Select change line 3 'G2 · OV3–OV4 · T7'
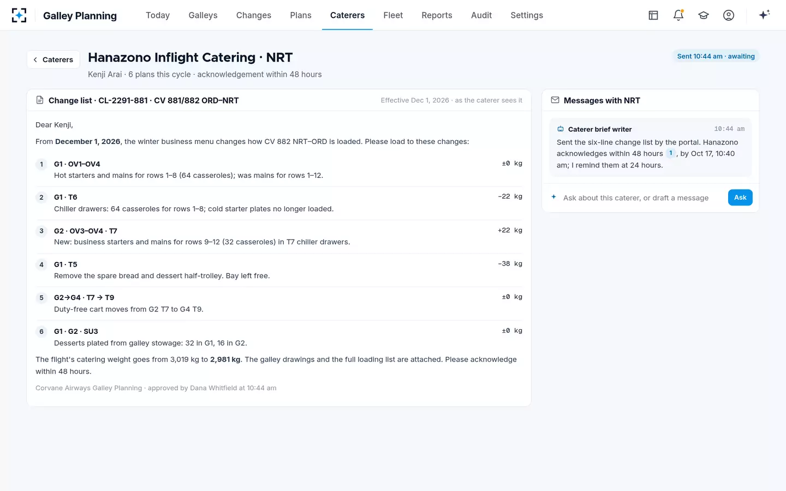 click(x=279, y=237)
